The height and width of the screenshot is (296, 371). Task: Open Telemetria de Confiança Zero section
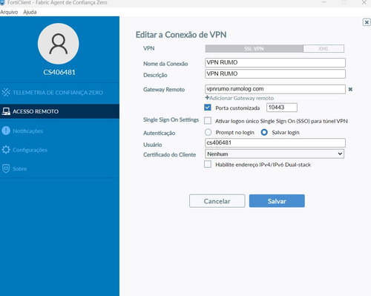[59, 93]
